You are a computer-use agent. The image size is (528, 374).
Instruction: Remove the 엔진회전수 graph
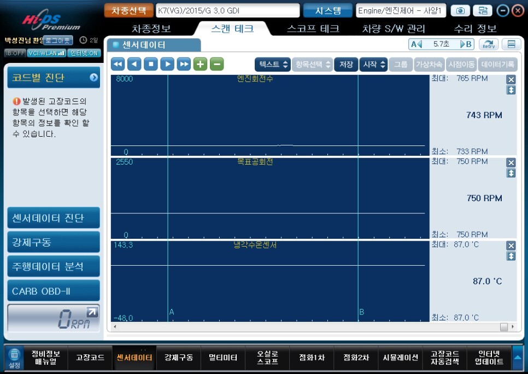coord(511,79)
